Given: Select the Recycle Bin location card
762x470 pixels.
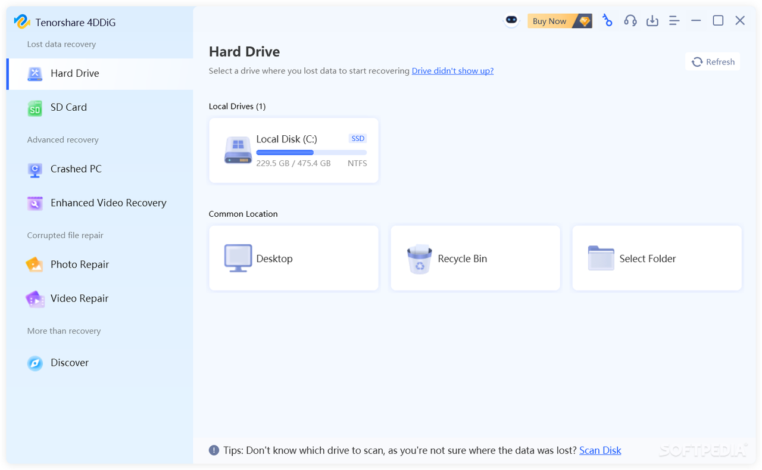Looking at the screenshot, I should (475, 258).
